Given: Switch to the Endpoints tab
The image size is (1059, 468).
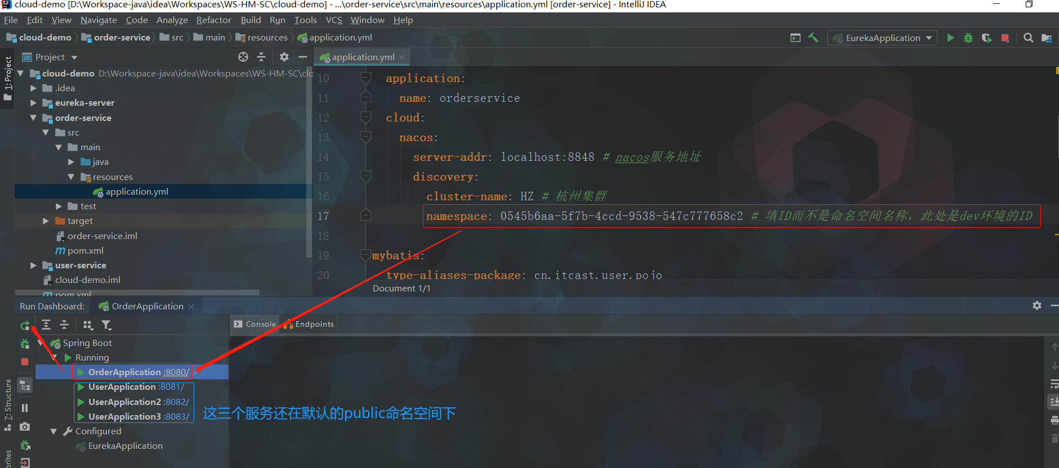Looking at the screenshot, I should [x=309, y=324].
